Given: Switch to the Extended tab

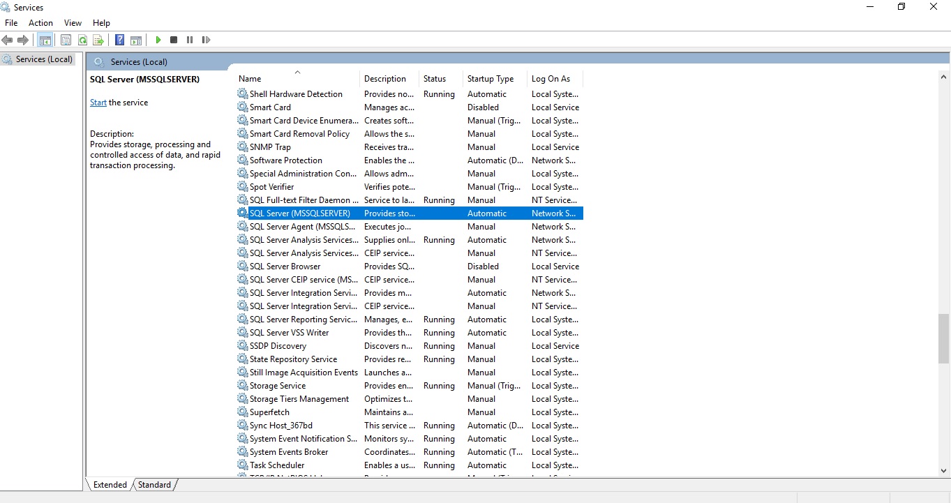Looking at the screenshot, I should point(110,484).
